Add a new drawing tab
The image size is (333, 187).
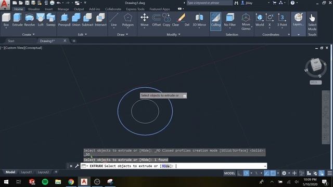click(x=74, y=41)
